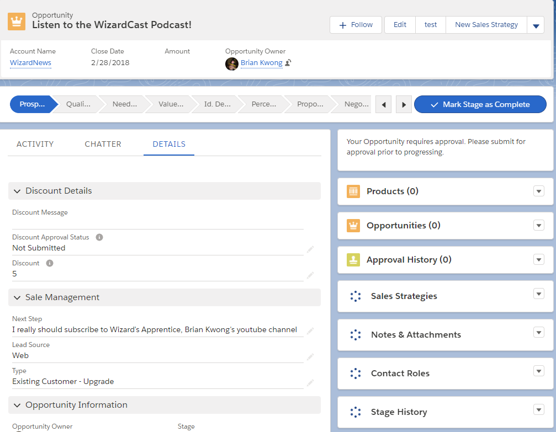Open the more actions dropdown in the header
The height and width of the screenshot is (432, 556).
click(536, 25)
